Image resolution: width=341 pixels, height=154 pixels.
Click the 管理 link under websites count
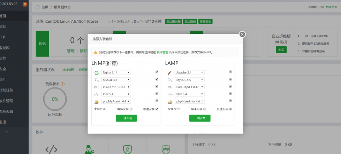(x=71, y=51)
